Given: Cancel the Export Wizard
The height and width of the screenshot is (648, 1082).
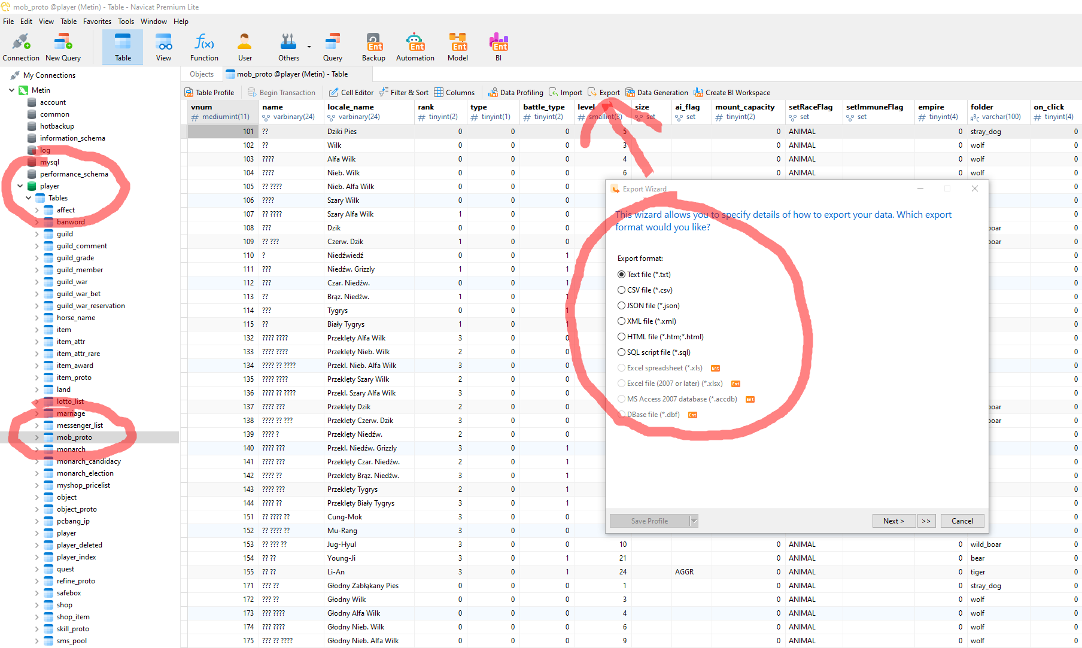Looking at the screenshot, I should pos(962,521).
